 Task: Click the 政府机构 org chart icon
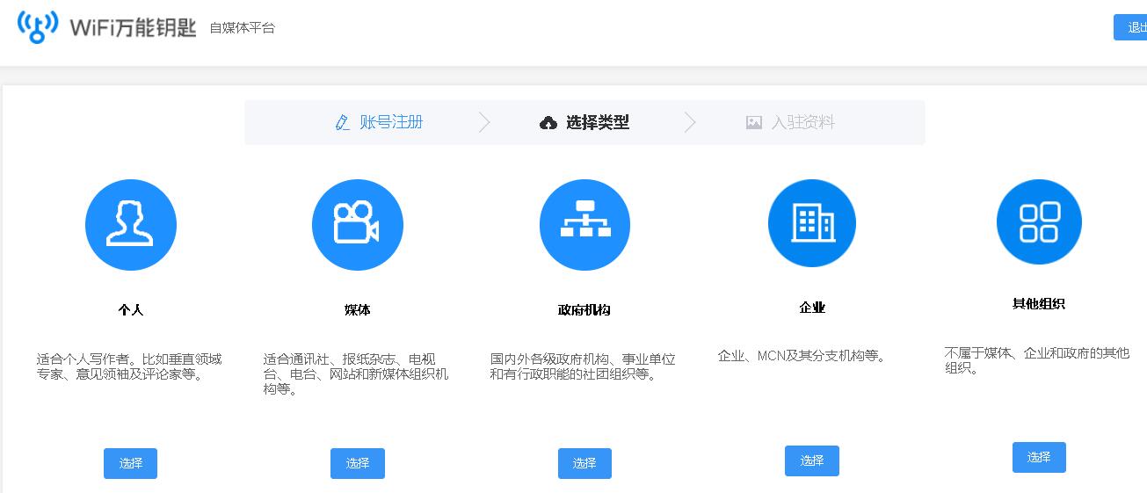pyautogui.click(x=584, y=225)
